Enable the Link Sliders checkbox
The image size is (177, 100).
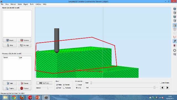(x=161, y=83)
